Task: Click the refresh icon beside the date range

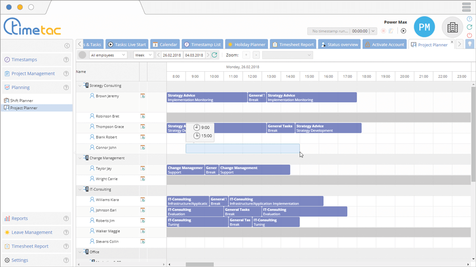Action: coord(215,55)
